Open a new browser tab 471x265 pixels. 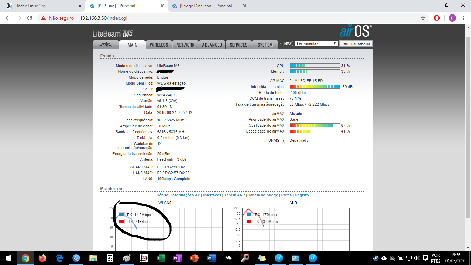point(258,6)
